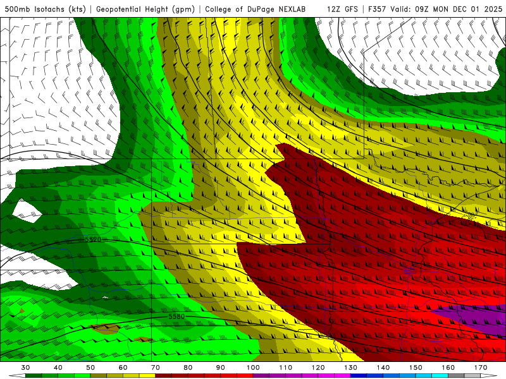Click the 60 knot color bar label

(x=123, y=368)
